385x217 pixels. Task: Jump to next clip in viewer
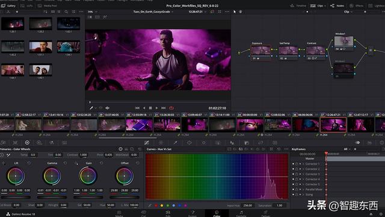pyautogui.click(x=164, y=108)
